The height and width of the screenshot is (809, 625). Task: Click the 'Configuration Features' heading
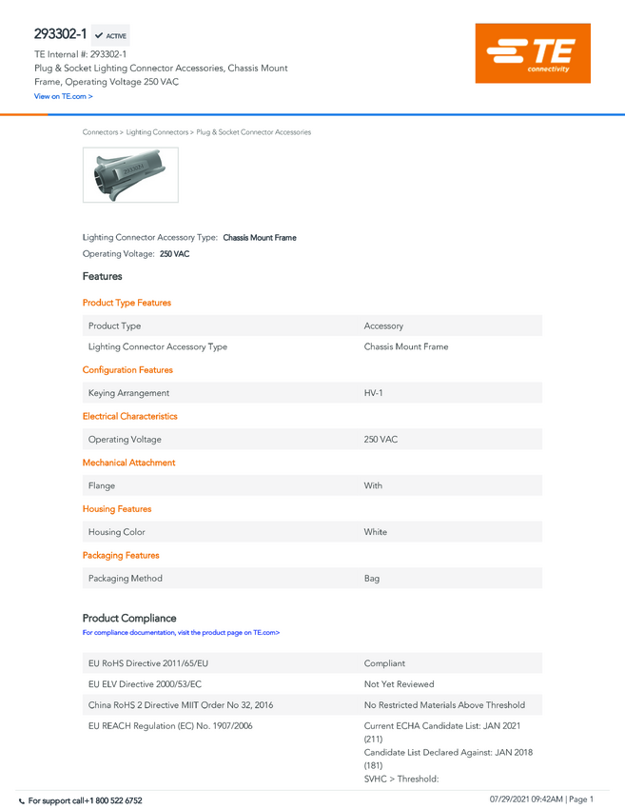pyautogui.click(x=127, y=370)
